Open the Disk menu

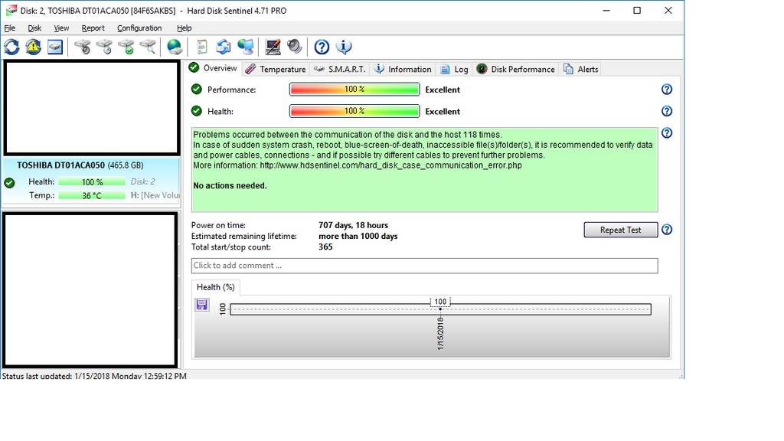coord(34,28)
